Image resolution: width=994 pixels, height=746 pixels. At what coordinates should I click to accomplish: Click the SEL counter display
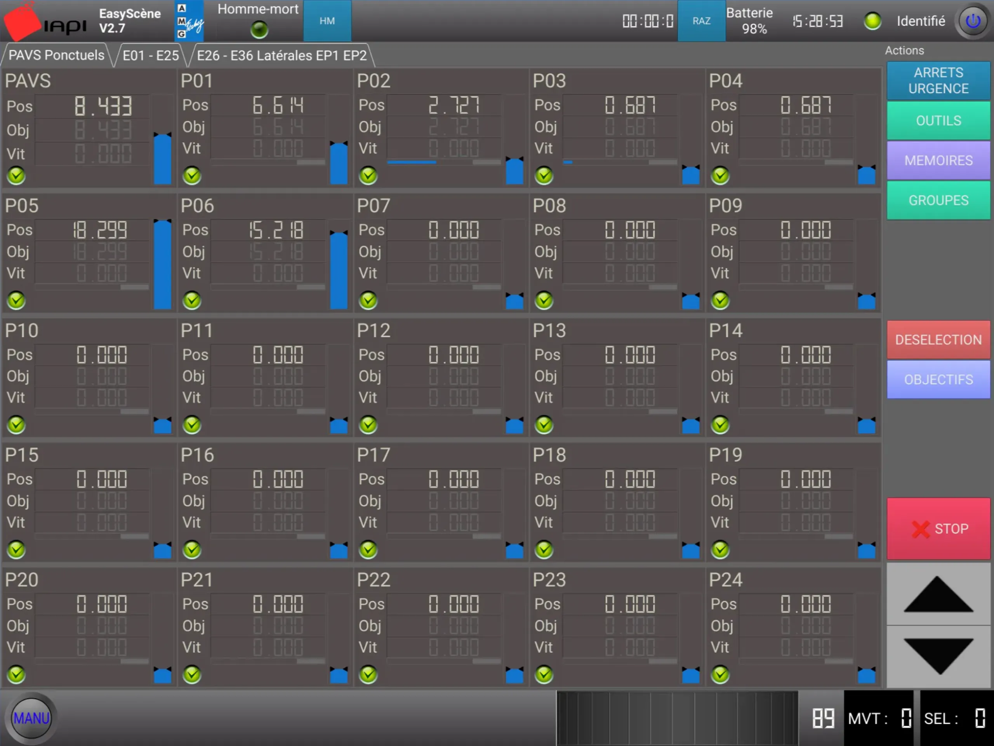tap(956, 718)
